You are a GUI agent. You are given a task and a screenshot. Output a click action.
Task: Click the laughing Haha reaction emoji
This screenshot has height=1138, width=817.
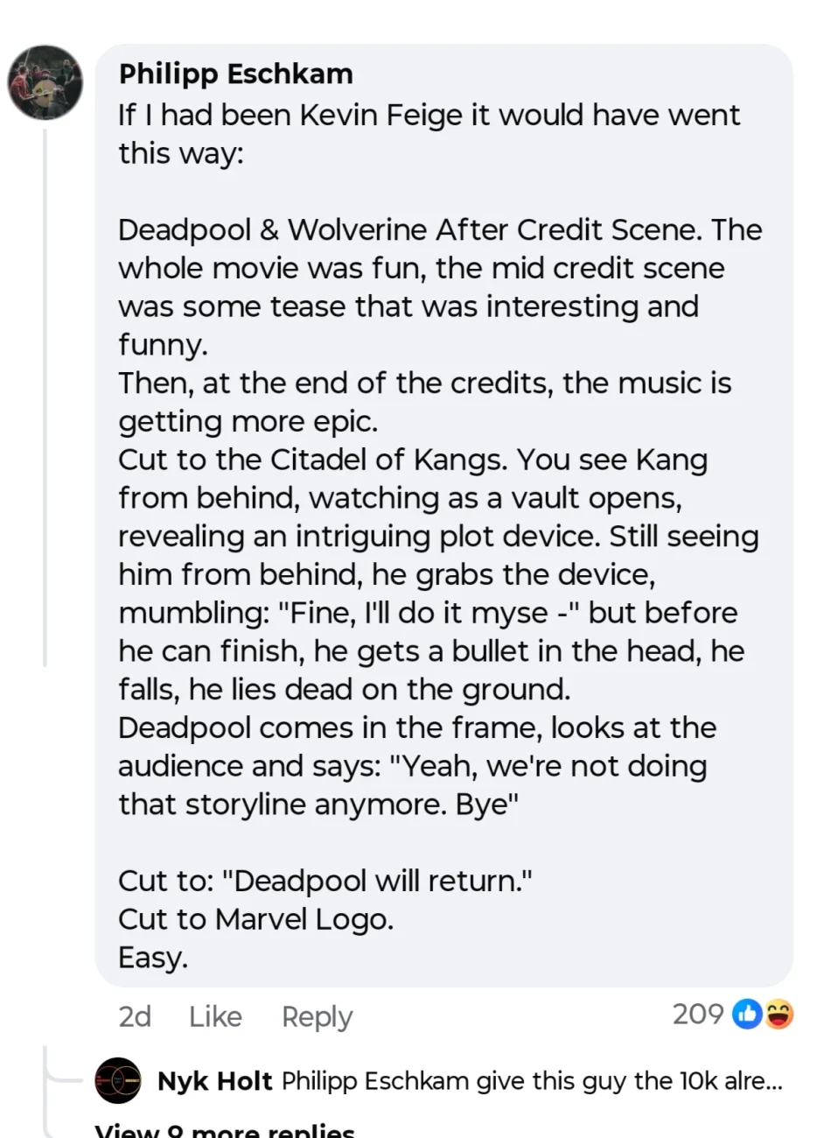pos(778,1014)
